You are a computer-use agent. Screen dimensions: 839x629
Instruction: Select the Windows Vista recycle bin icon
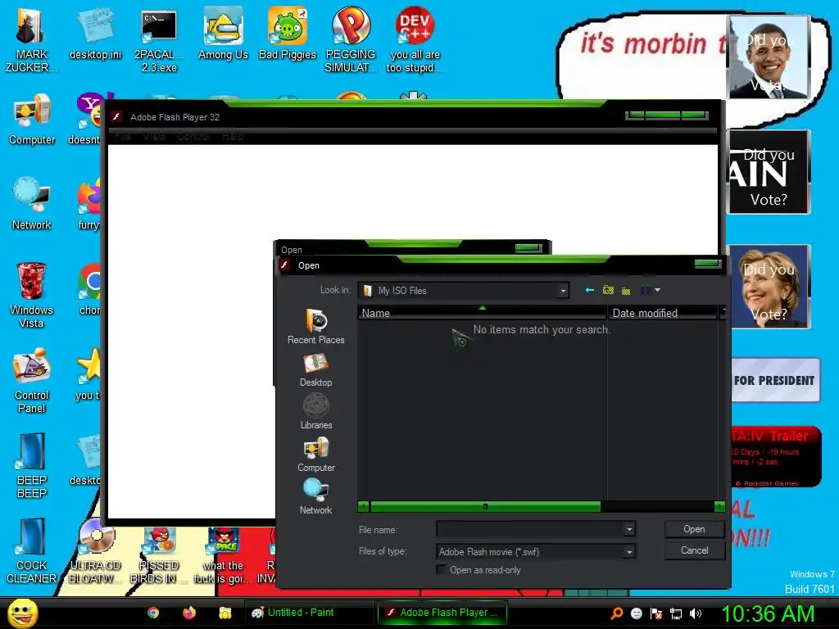(31, 294)
